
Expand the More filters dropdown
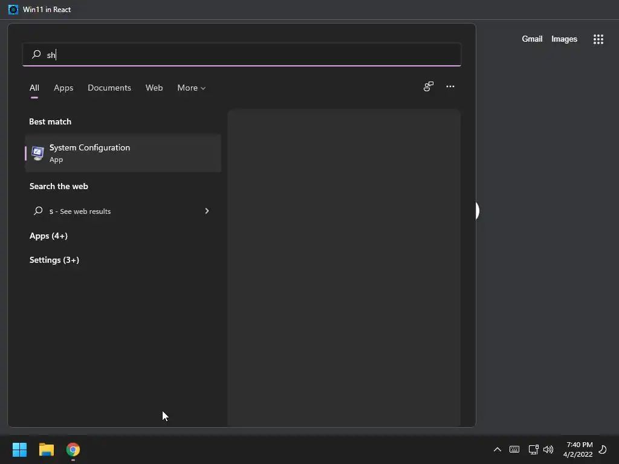click(x=192, y=88)
